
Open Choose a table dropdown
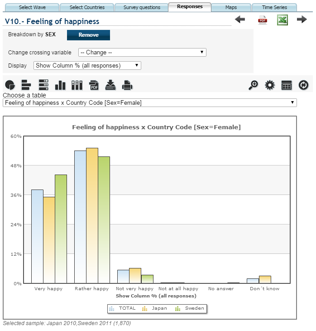coord(150,103)
